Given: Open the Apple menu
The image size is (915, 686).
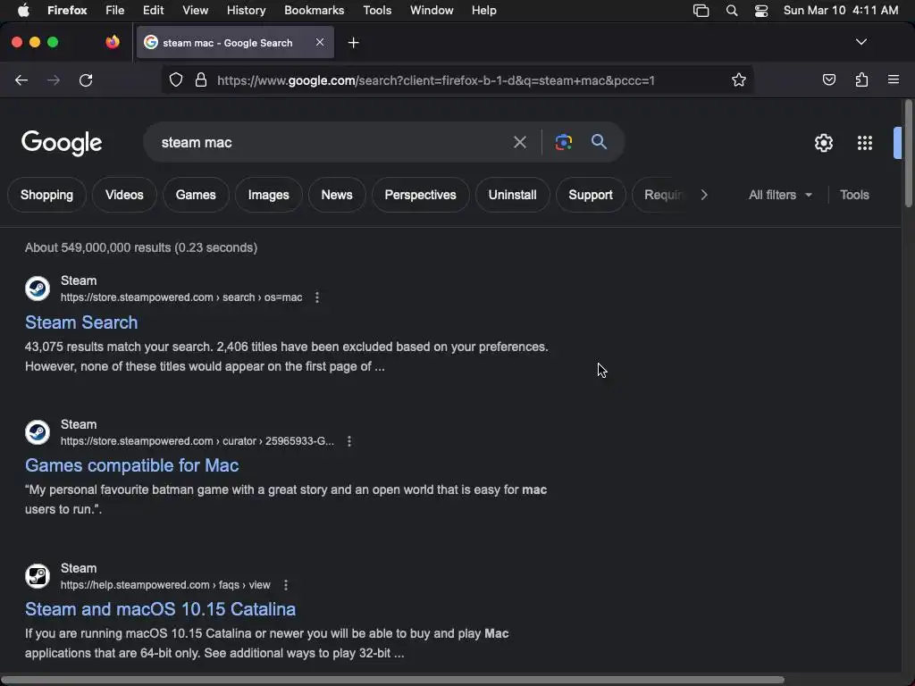Looking at the screenshot, I should coord(23,11).
